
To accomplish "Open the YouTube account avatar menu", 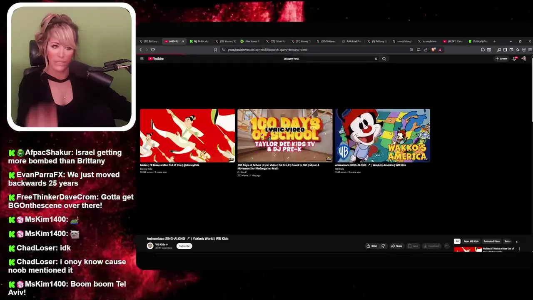I will [x=523, y=59].
